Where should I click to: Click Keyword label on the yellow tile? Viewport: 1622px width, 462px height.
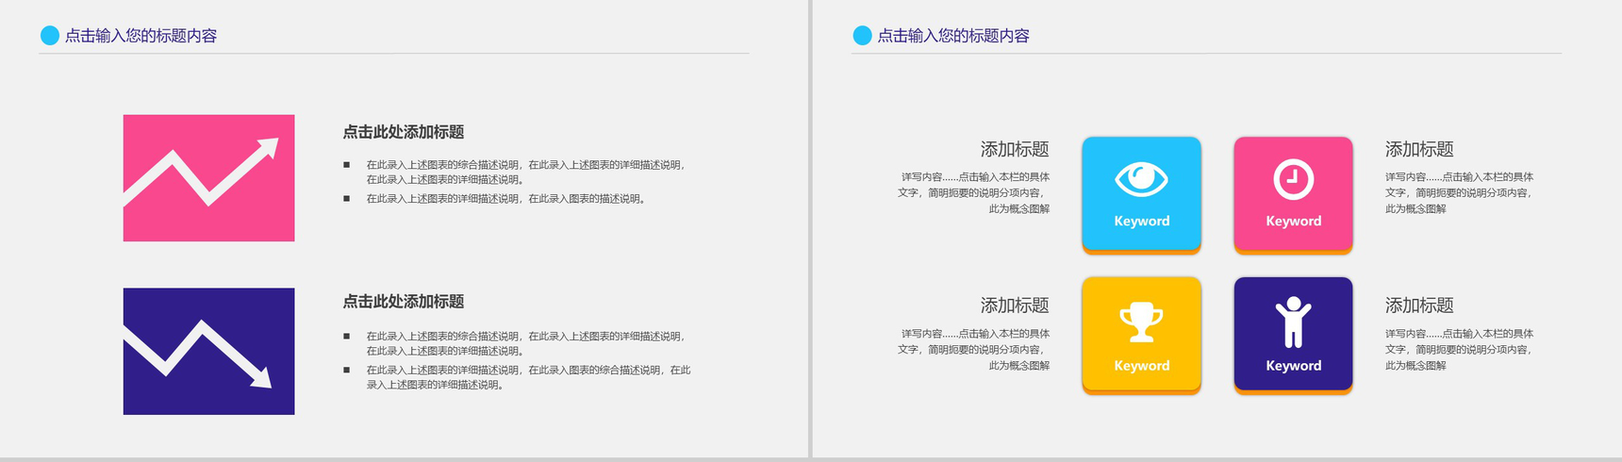[1141, 366]
